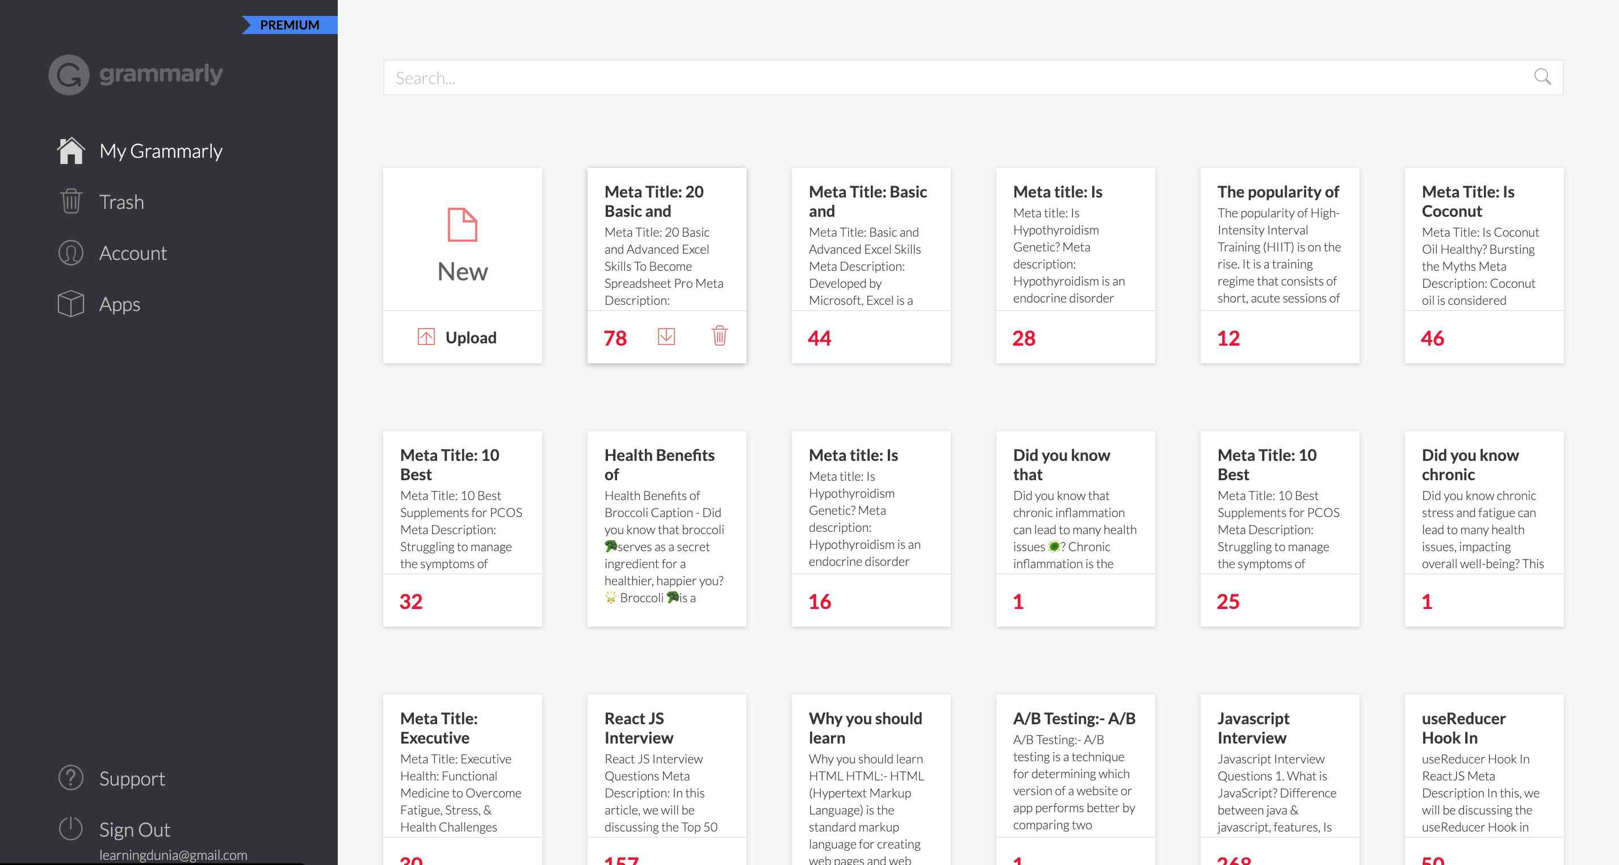Viewport: 1619px width, 865px height.
Task: Click into the Search field
Action: 943,78
